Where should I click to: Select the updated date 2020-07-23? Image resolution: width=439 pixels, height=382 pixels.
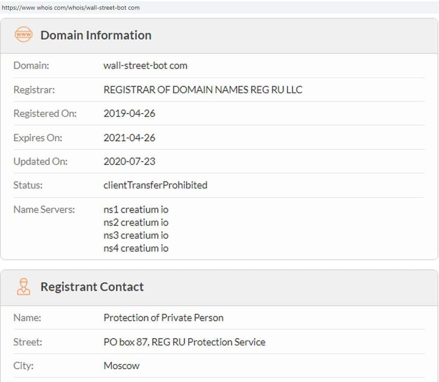pos(129,161)
